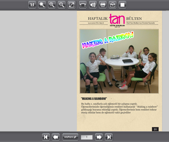Focus the page number input field
169x142 pixels.
pos(87,137)
